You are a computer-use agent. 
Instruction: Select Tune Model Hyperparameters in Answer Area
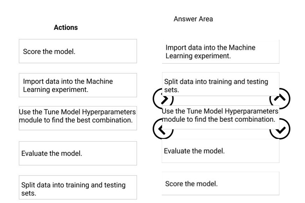(221, 117)
